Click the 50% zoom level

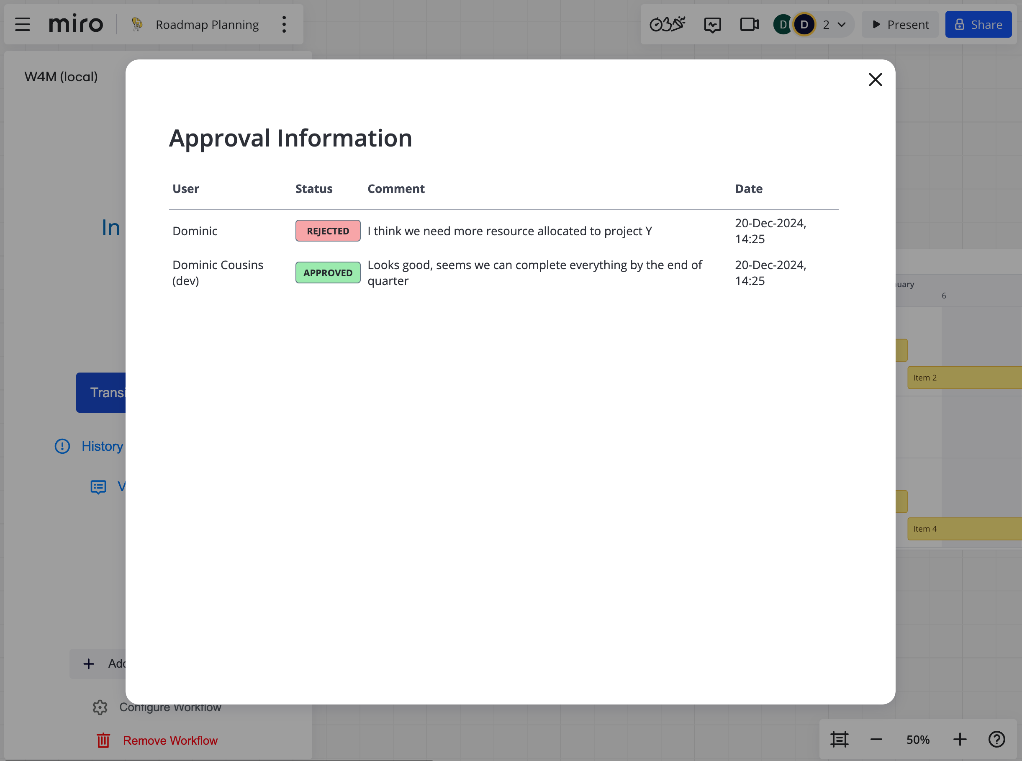coord(918,739)
